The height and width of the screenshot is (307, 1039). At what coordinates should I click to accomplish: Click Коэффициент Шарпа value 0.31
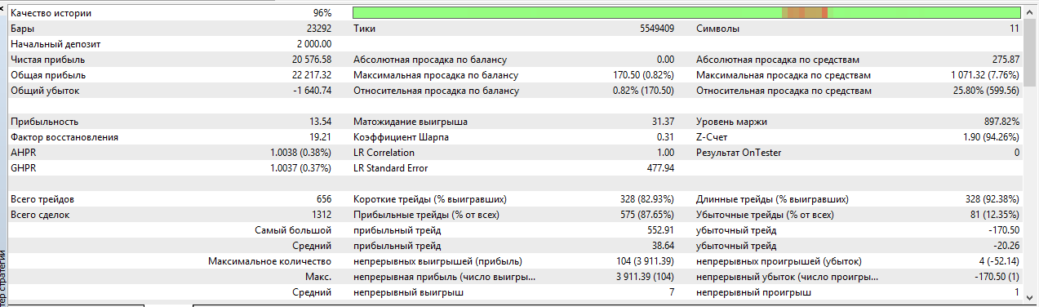666,137
